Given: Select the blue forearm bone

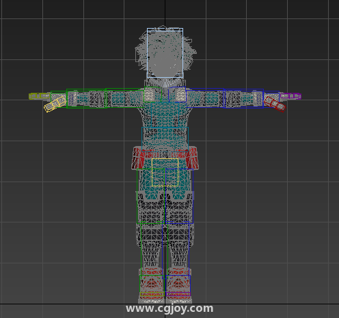Looking at the screenshot, I should (x=243, y=98).
